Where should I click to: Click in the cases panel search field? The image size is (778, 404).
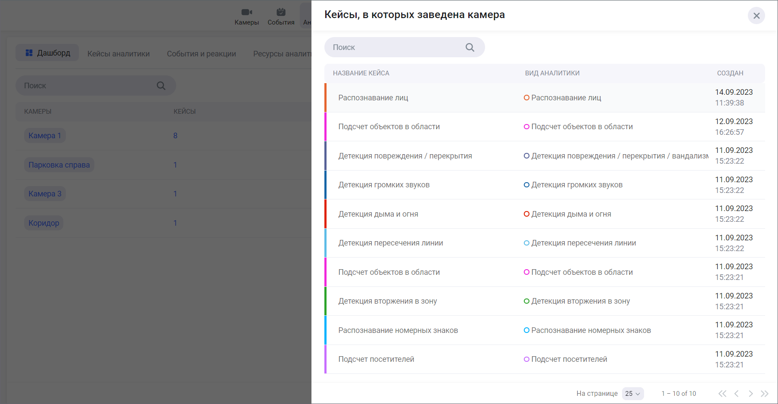click(396, 47)
